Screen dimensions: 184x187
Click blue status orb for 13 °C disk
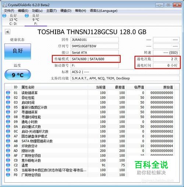[4, 15]
